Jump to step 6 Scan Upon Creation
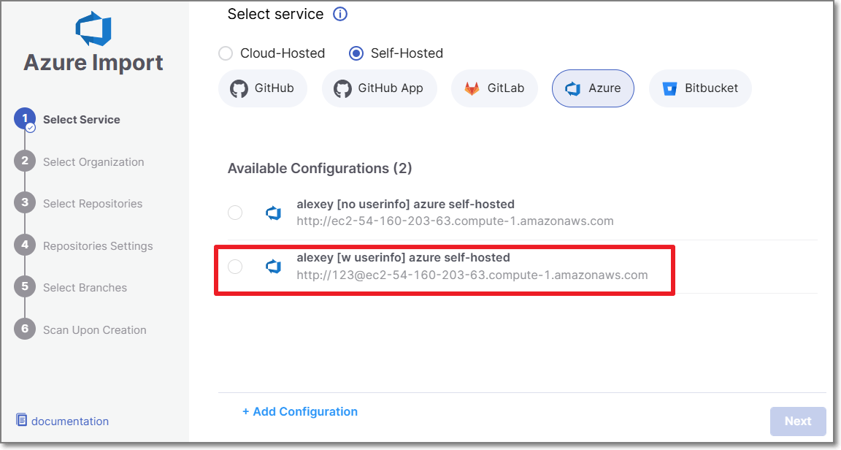 (94, 330)
